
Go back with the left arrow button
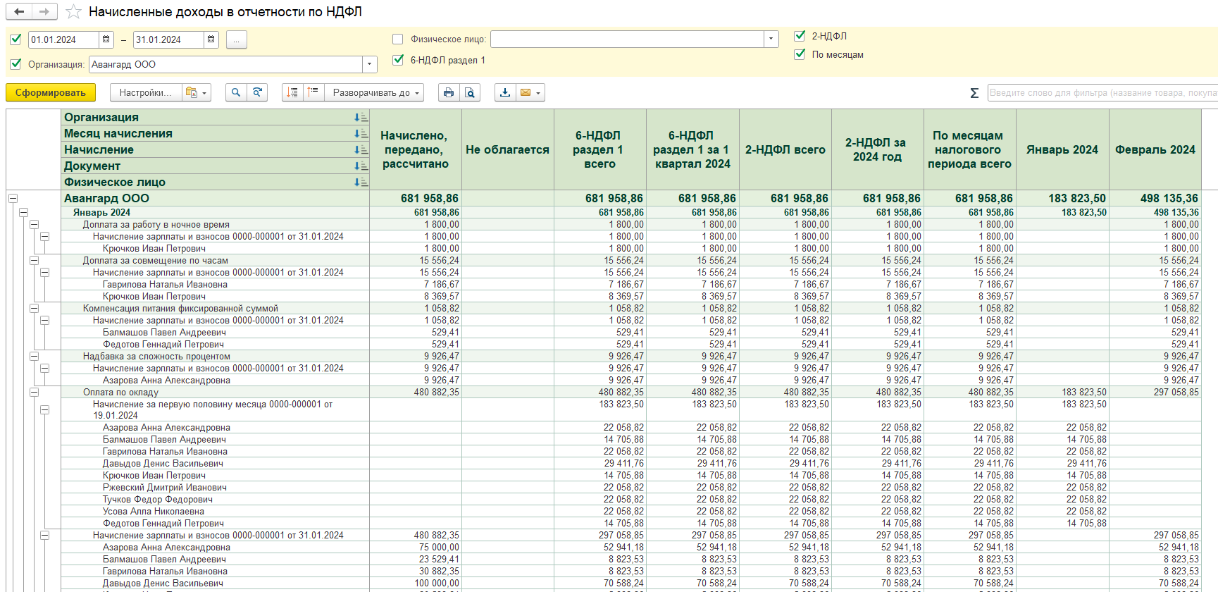[x=19, y=11]
